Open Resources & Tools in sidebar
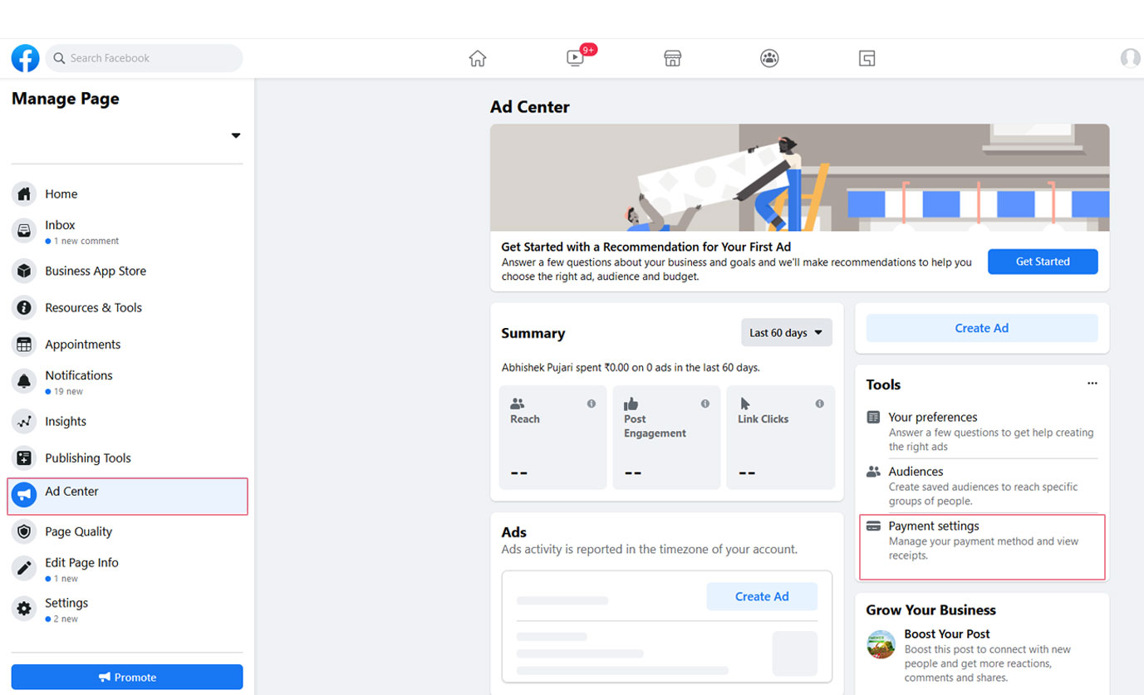The width and height of the screenshot is (1144, 695). coord(94,307)
